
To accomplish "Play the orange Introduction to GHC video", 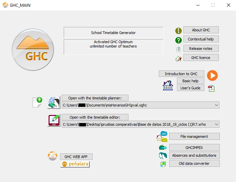I will (212, 75).
